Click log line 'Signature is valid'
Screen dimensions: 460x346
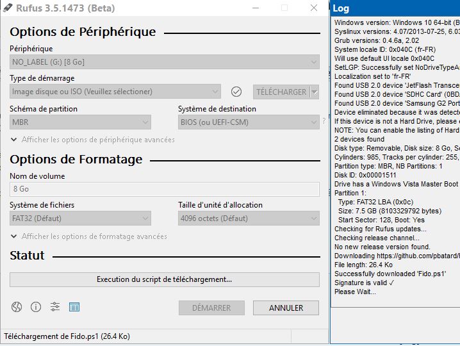[364, 283]
